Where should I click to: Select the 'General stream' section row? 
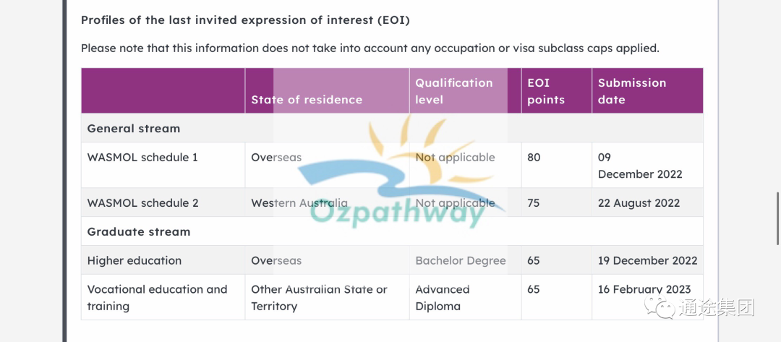coord(392,128)
